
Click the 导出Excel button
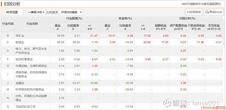pos(214,12)
